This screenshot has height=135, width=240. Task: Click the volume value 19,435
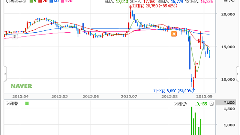click(201, 104)
